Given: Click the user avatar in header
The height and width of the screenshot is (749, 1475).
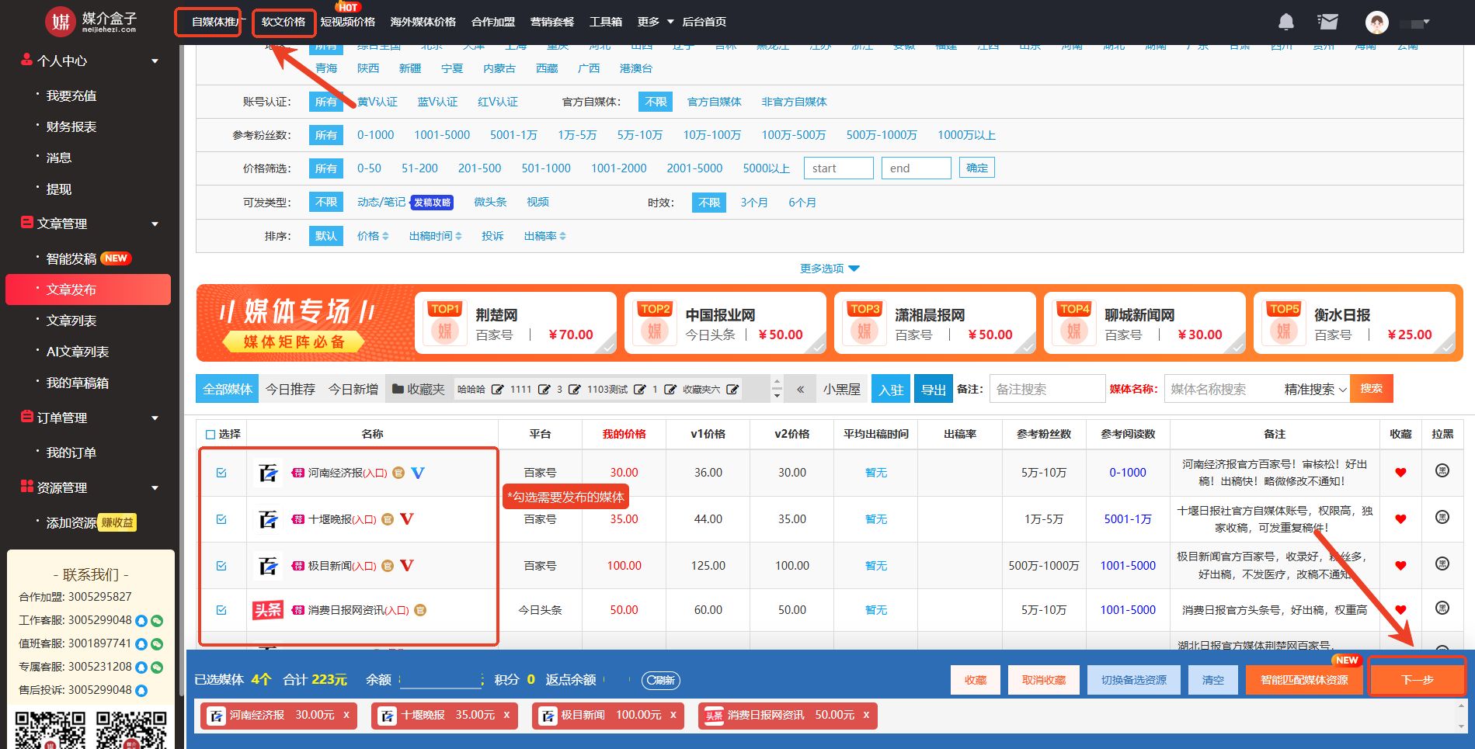Looking at the screenshot, I should [x=1376, y=23].
